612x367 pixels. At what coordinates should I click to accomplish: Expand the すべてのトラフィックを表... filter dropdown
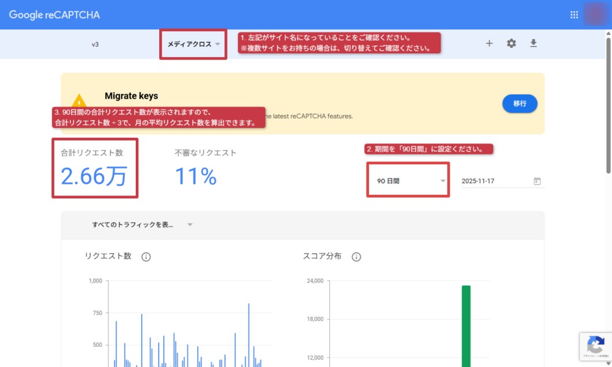(142, 225)
